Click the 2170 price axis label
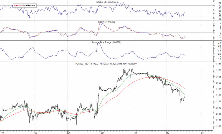 click(x=219, y=70)
